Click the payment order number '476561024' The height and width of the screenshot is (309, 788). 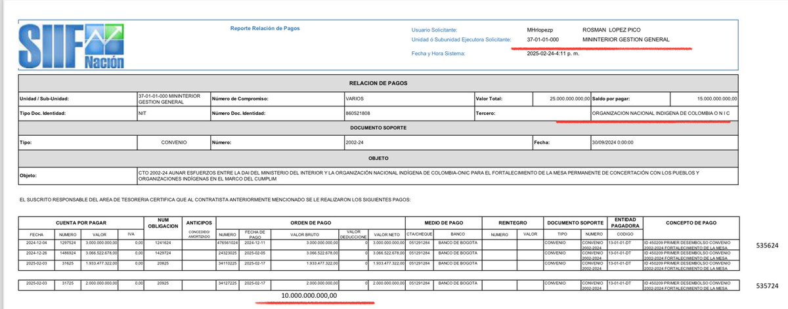point(227,243)
